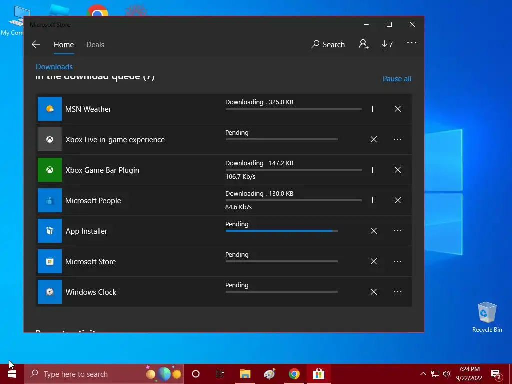Open more options for Microsoft Store row
This screenshot has height=384, width=512.
pos(397,261)
